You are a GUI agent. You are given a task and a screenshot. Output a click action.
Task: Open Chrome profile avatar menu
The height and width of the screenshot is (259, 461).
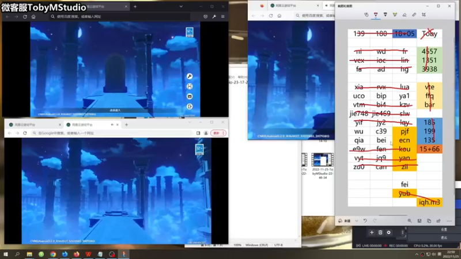click(206, 134)
